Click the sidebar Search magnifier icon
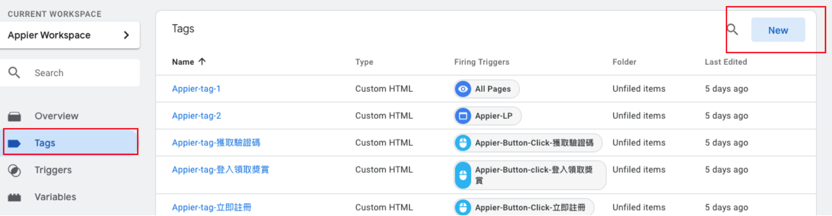The height and width of the screenshot is (216, 832). 15,73
